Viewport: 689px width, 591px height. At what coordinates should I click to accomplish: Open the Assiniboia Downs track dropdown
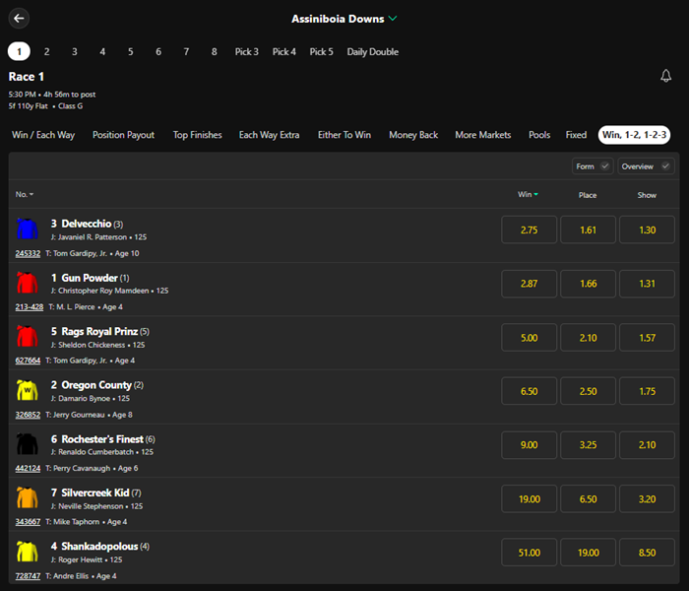coord(344,19)
